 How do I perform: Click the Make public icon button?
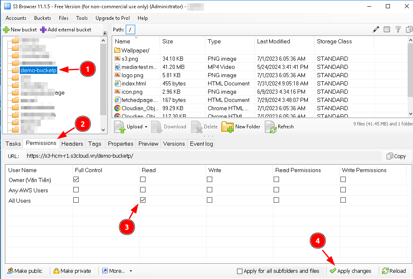pos(10,271)
